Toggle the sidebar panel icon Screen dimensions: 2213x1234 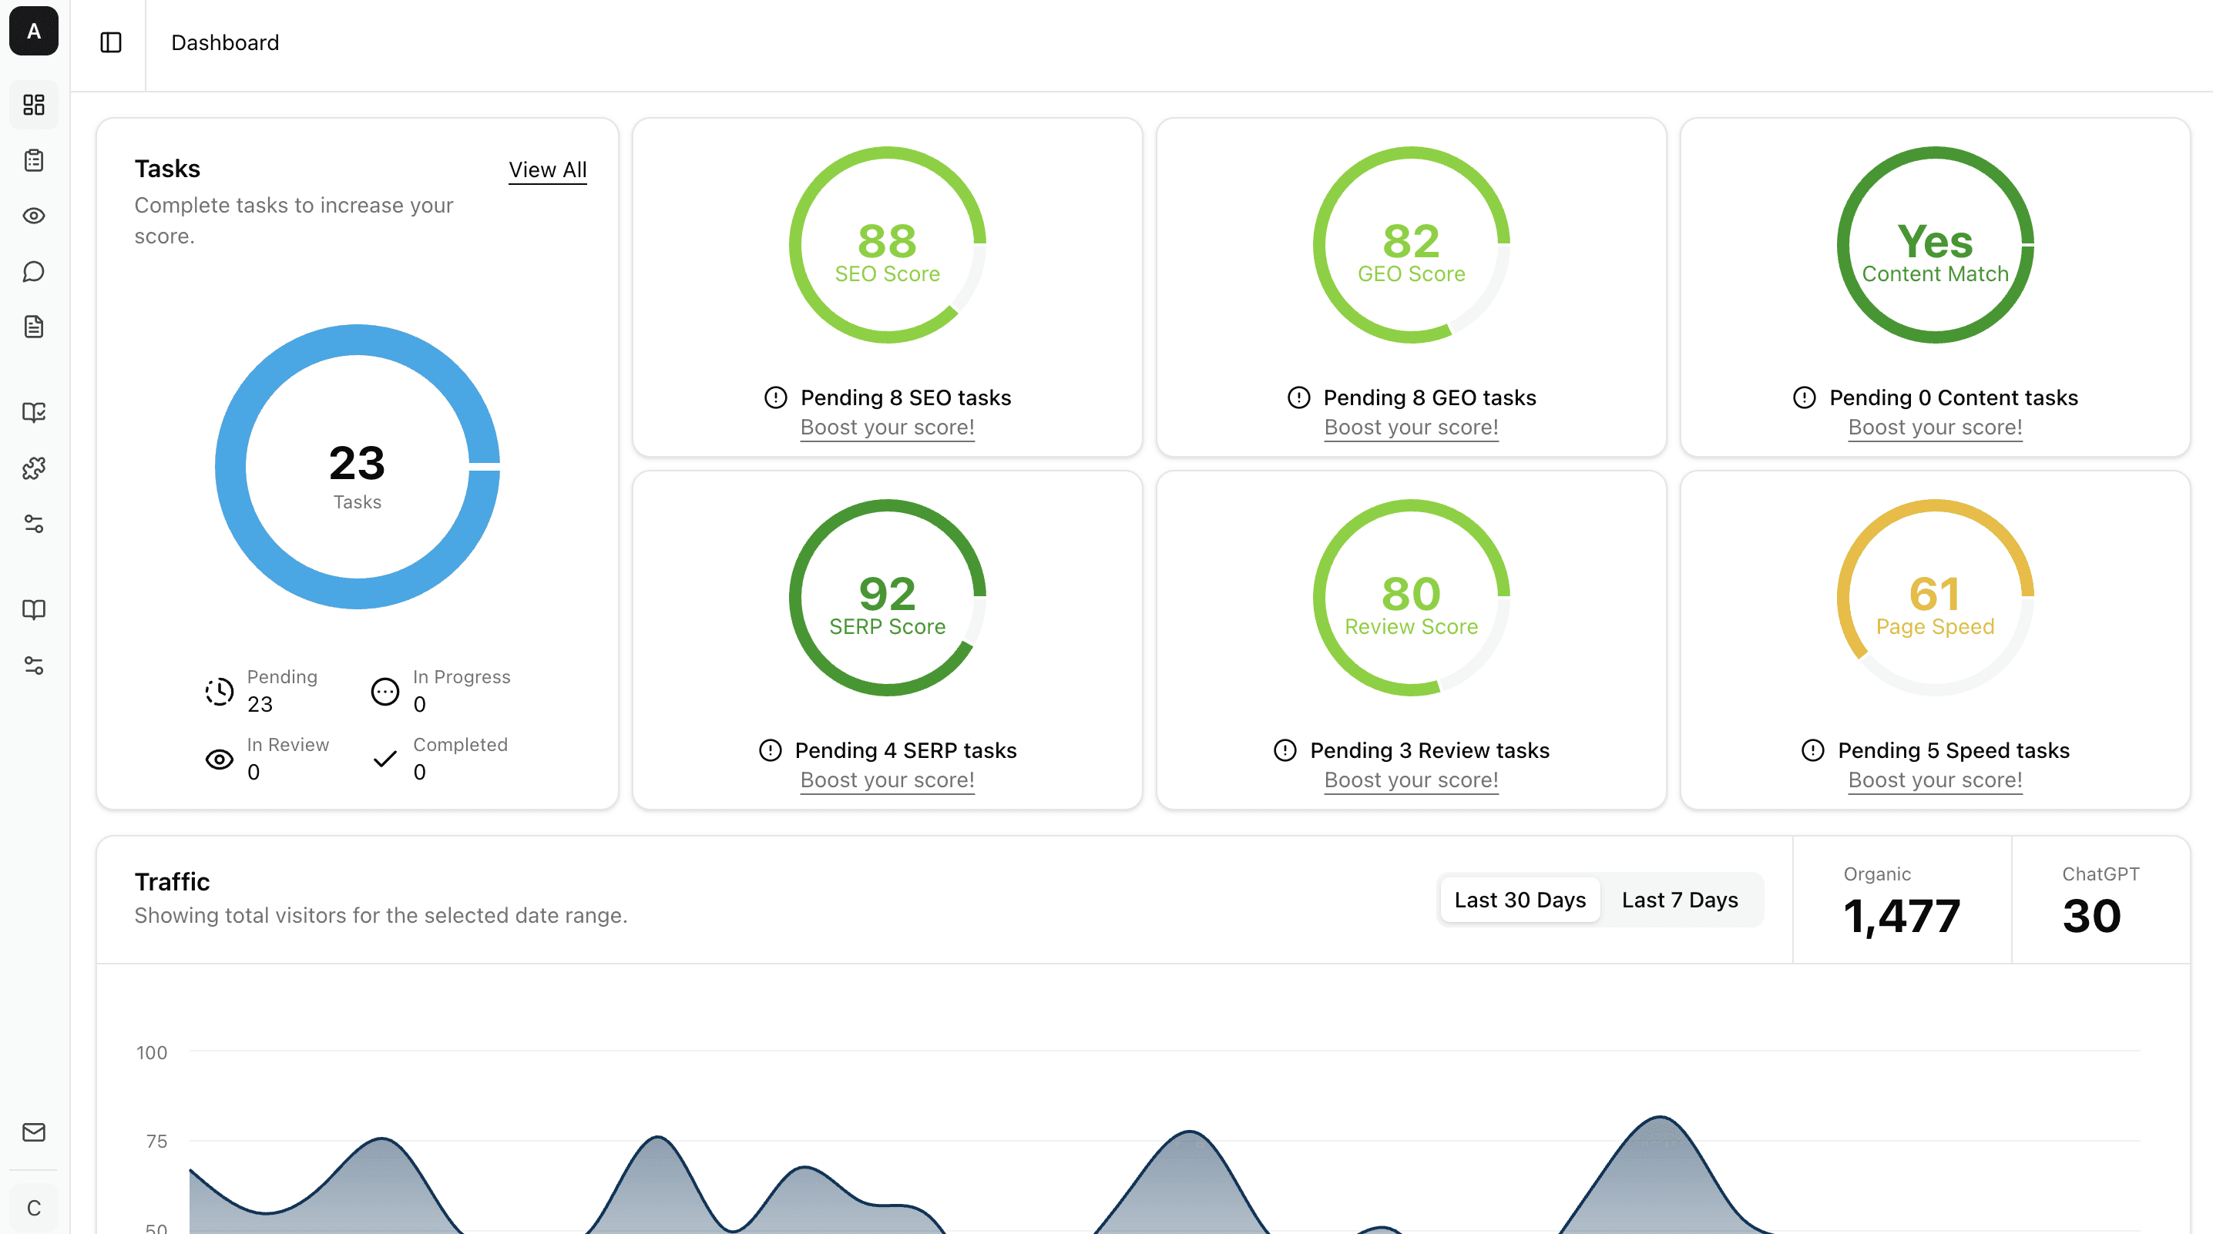click(111, 42)
